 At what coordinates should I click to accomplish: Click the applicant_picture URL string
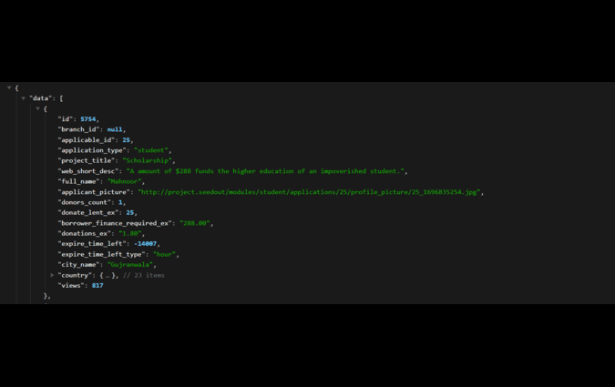309,192
